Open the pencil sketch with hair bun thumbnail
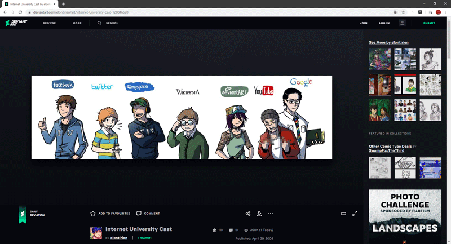The height and width of the screenshot is (244, 451). 430,59
